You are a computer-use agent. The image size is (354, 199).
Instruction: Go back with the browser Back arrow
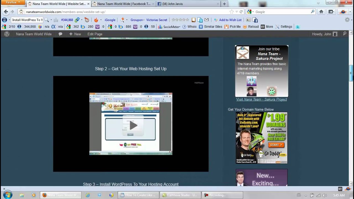(6, 12)
